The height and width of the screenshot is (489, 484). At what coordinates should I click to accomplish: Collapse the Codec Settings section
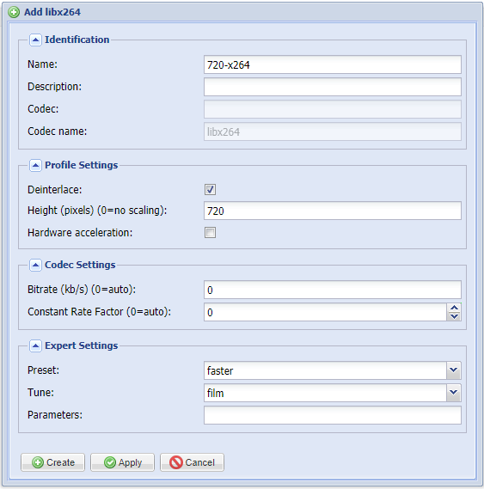[35, 265]
